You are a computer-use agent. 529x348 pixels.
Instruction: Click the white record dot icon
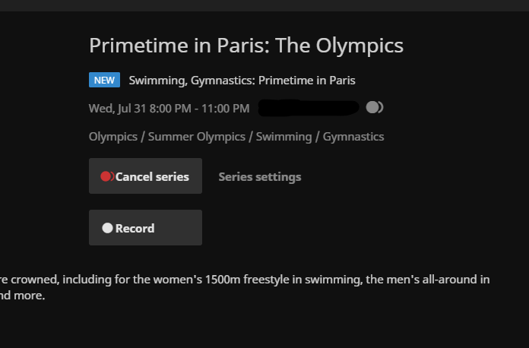pyautogui.click(x=107, y=228)
